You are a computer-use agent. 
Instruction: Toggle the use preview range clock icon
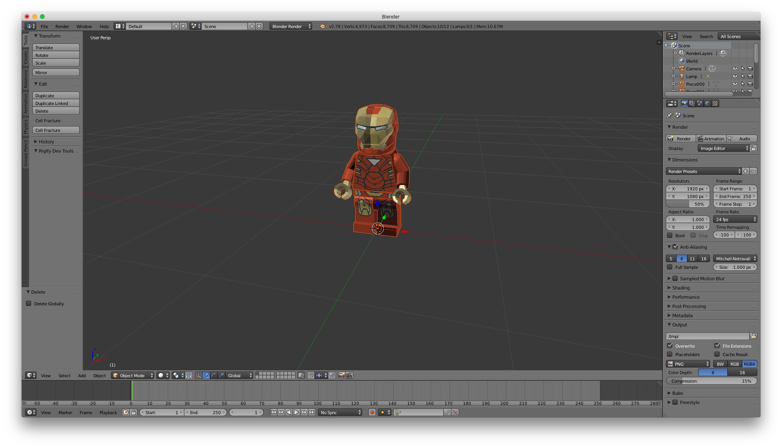pyautogui.click(x=126, y=413)
